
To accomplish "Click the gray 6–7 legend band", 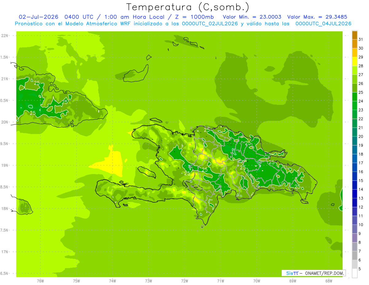I will [355, 256].
